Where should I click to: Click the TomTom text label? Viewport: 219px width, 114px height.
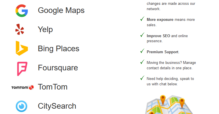53,87
